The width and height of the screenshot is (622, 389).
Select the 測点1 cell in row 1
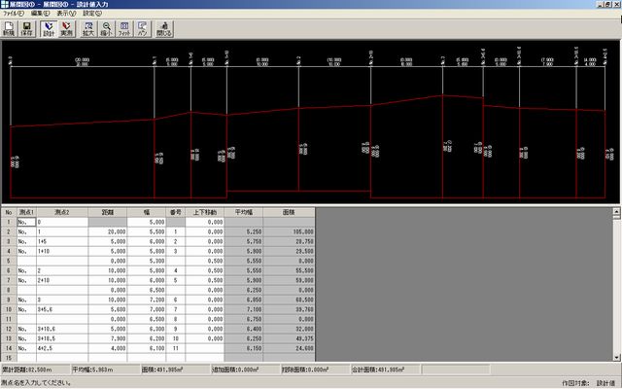click(x=26, y=223)
